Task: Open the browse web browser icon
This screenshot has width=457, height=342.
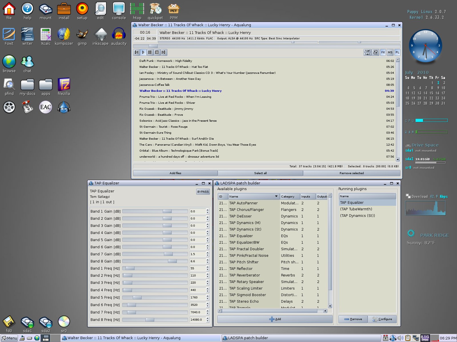Action: pos(9,64)
